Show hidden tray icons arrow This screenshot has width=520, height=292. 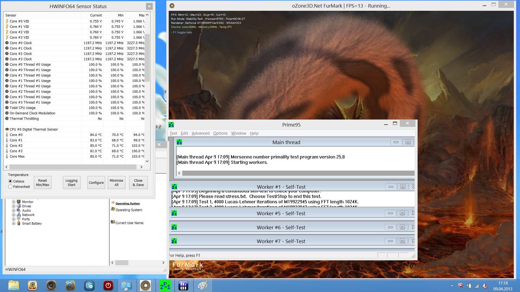tap(452, 286)
